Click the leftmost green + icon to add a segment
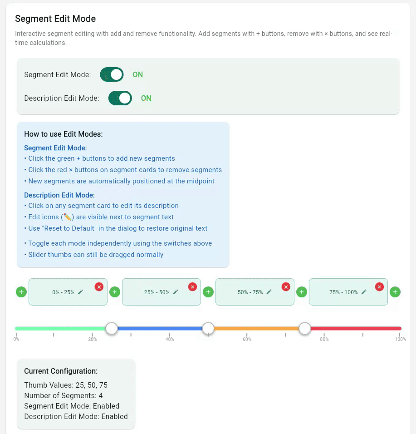The width and height of the screenshot is (416, 434). point(21,292)
